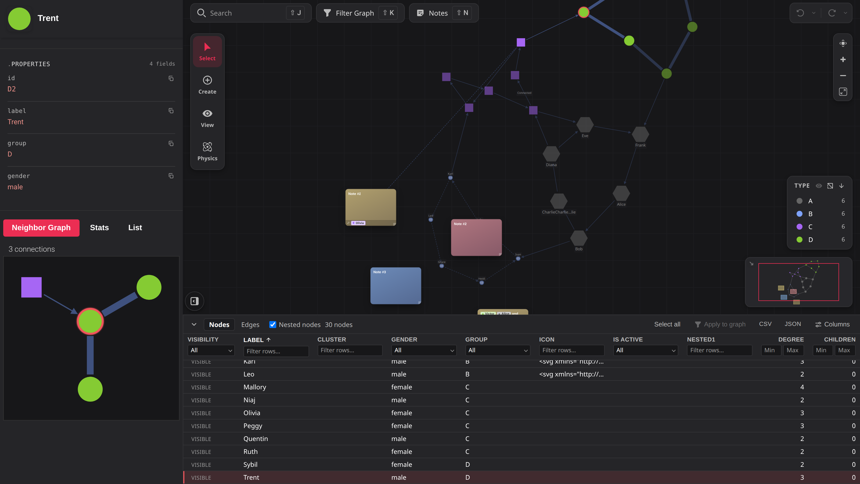
Task: Sort by LABEL column header
Action: (257, 340)
